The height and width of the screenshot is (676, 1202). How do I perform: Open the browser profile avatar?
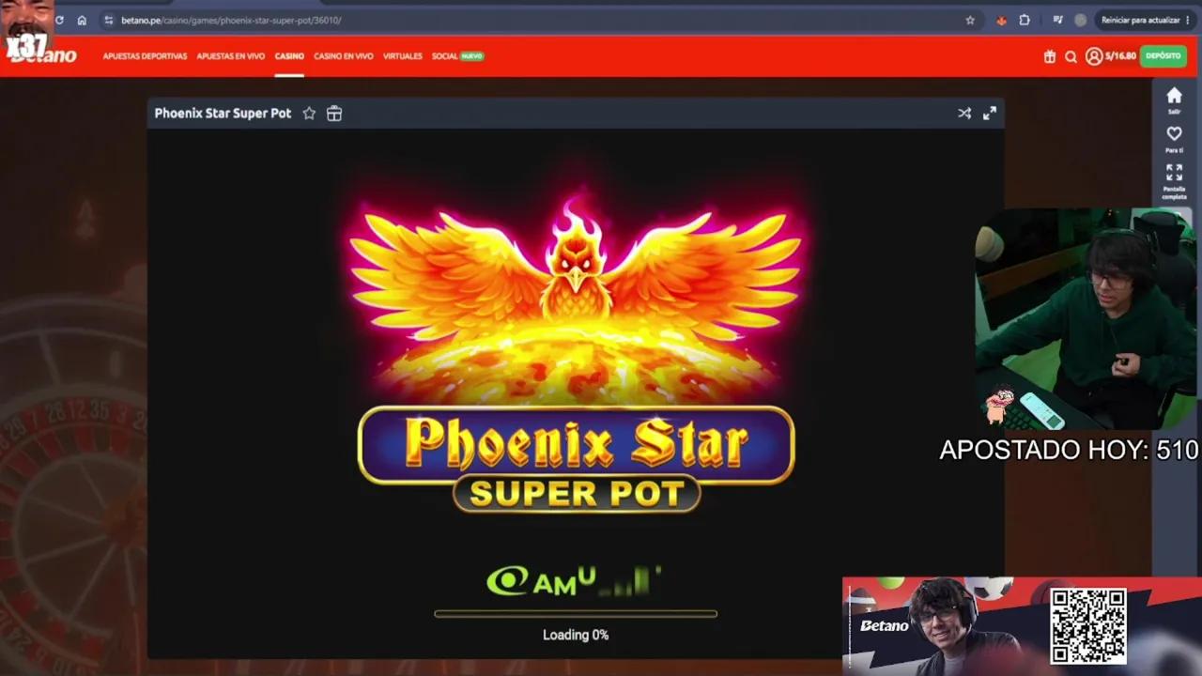click(x=1081, y=20)
